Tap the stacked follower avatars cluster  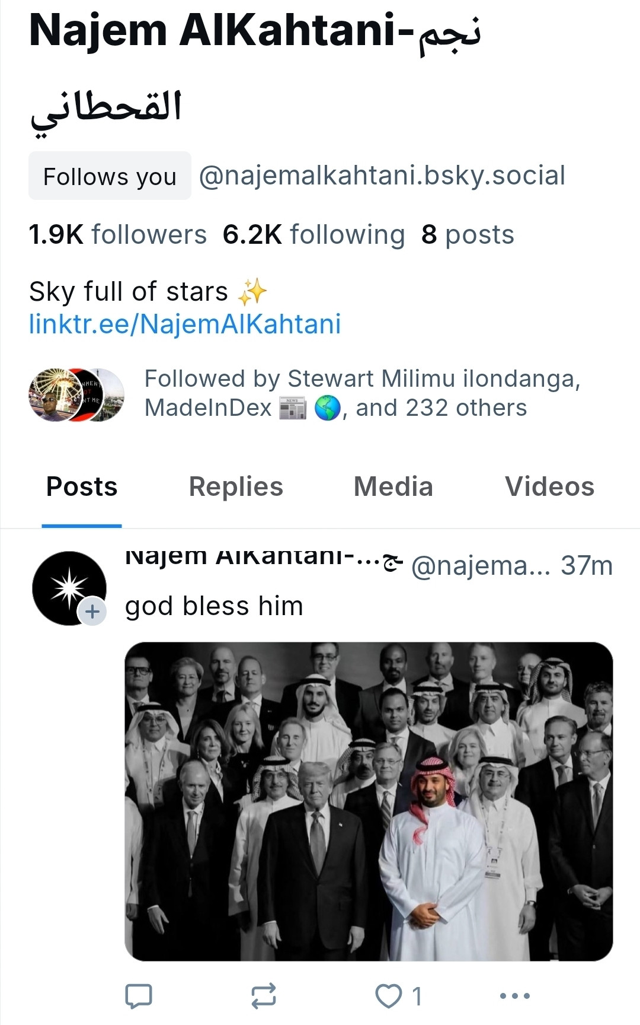pyautogui.click(x=76, y=394)
